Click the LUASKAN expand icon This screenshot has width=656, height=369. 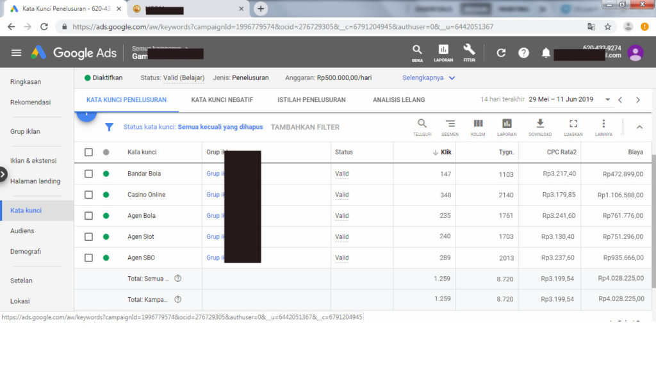point(573,127)
